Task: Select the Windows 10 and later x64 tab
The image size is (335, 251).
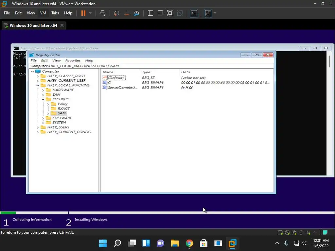Action: pyautogui.click(x=34, y=25)
